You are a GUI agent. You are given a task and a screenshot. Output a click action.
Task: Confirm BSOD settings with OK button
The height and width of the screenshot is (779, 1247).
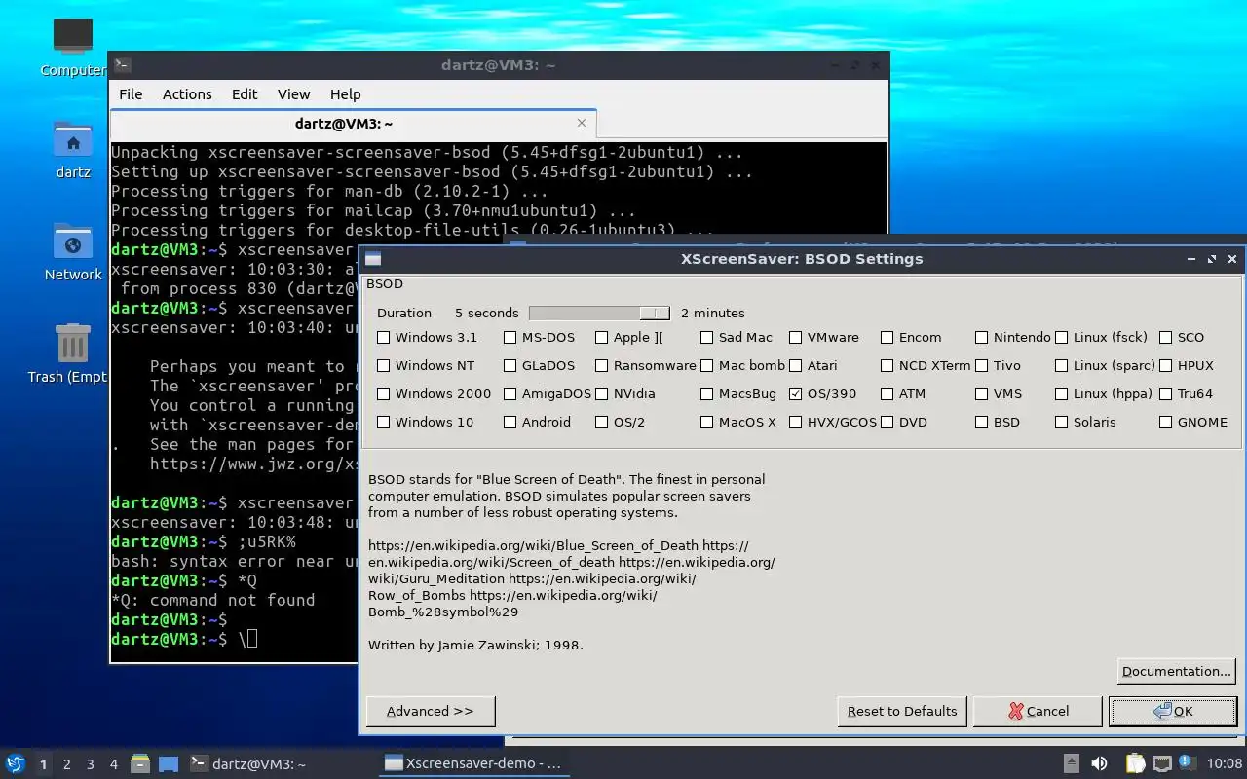[x=1173, y=711]
